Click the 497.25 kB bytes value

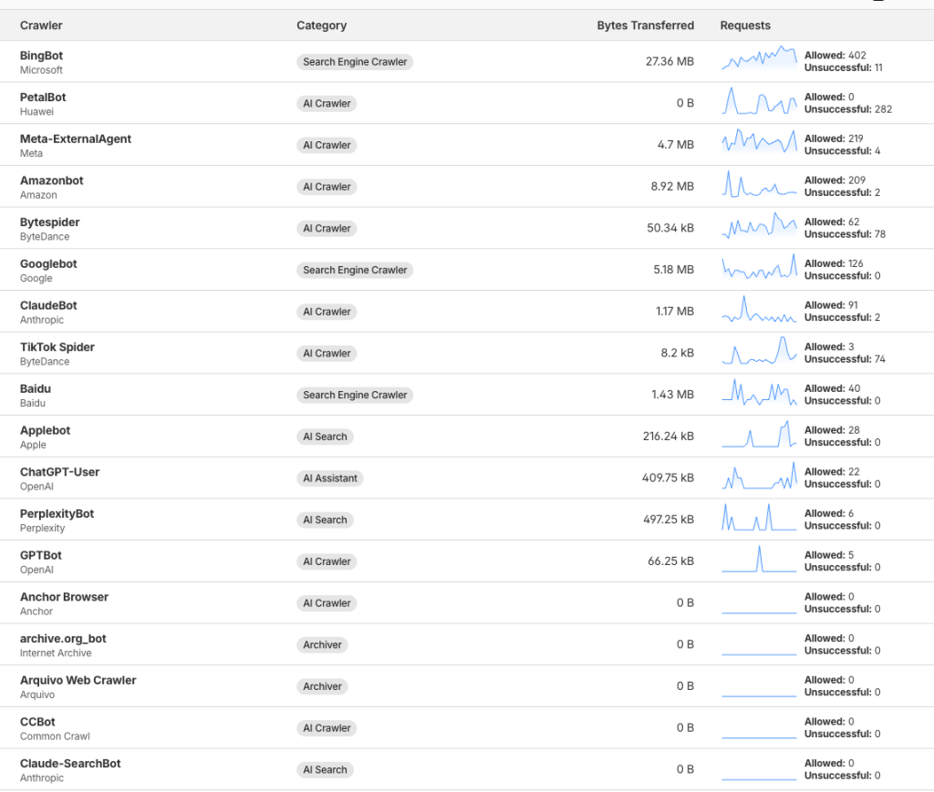click(669, 519)
